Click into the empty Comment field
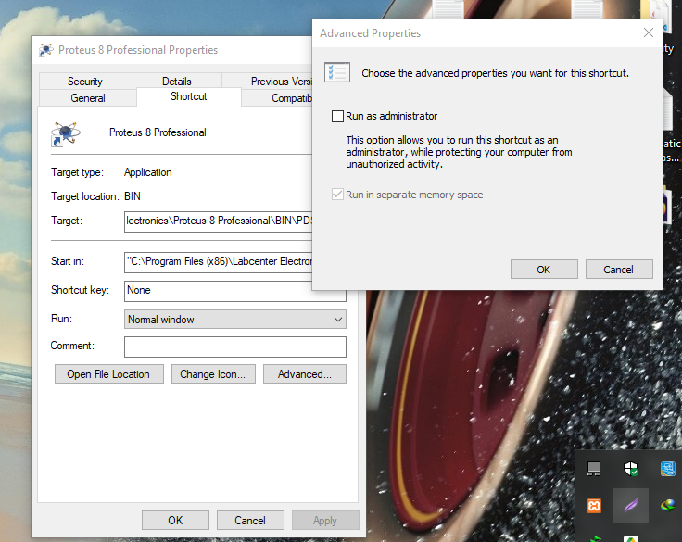 click(x=234, y=347)
